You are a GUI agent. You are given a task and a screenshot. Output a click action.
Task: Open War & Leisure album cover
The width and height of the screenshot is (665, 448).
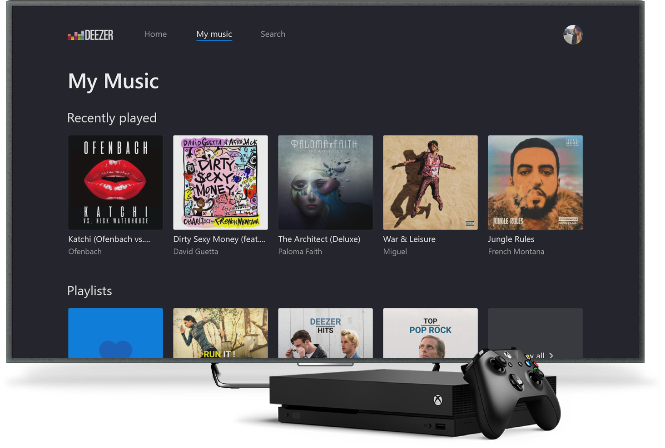click(x=430, y=182)
